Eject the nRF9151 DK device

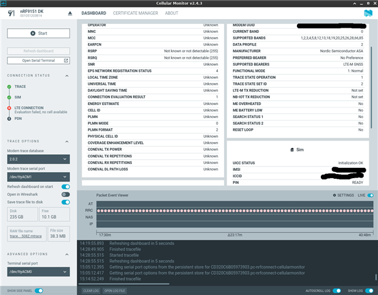[70, 14]
